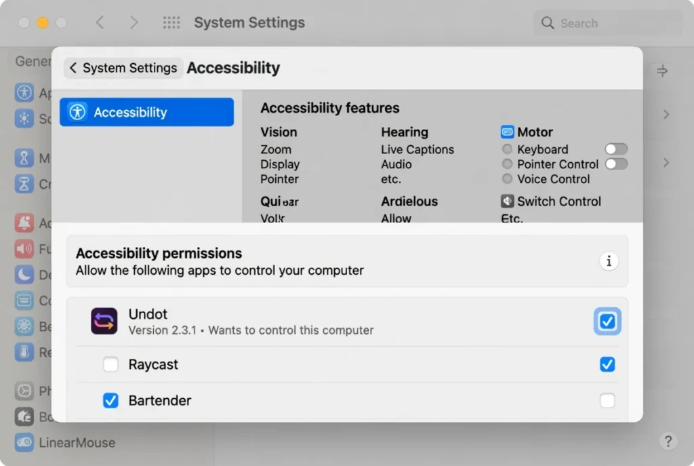Turn on the Keyboard toggle switch
Screen dimensions: 694x466
616,149
